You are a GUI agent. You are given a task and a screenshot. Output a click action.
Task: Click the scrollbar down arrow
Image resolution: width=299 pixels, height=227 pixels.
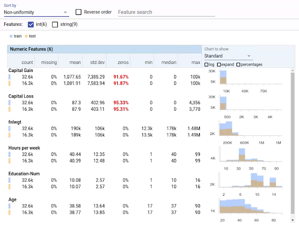293,220
